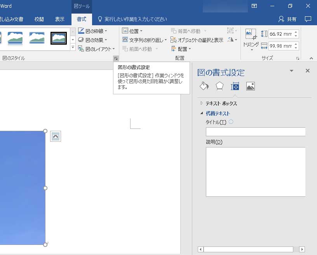Select Layout & Properties pane icon
The height and width of the screenshot is (255, 317).
(235, 86)
